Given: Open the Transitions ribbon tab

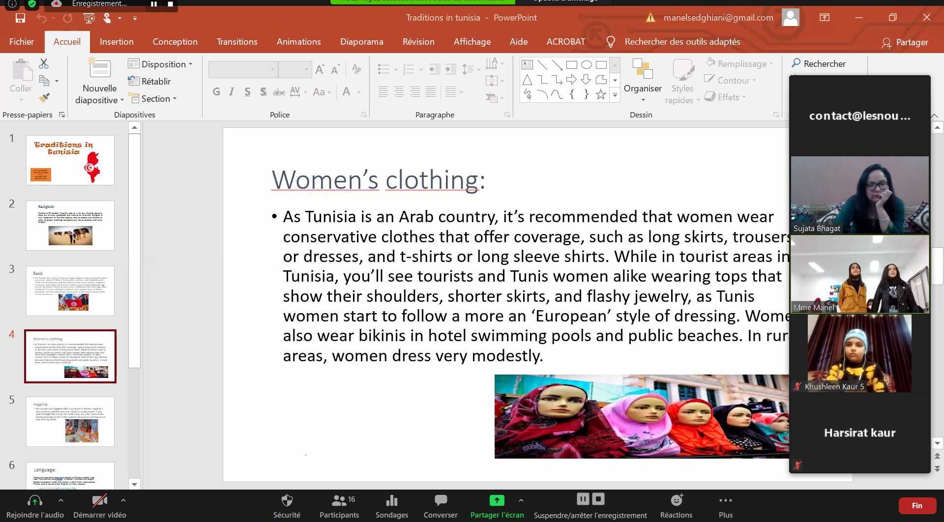Looking at the screenshot, I should coord(237,42).
